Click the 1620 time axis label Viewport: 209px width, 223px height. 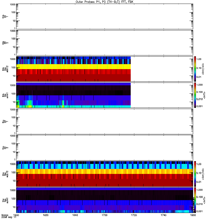pyautogui.click(x=45, y=215)
